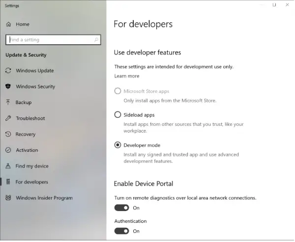Click the For developers page title
The width and height of the screenshot is (295, 242).
tap(143, 24)
